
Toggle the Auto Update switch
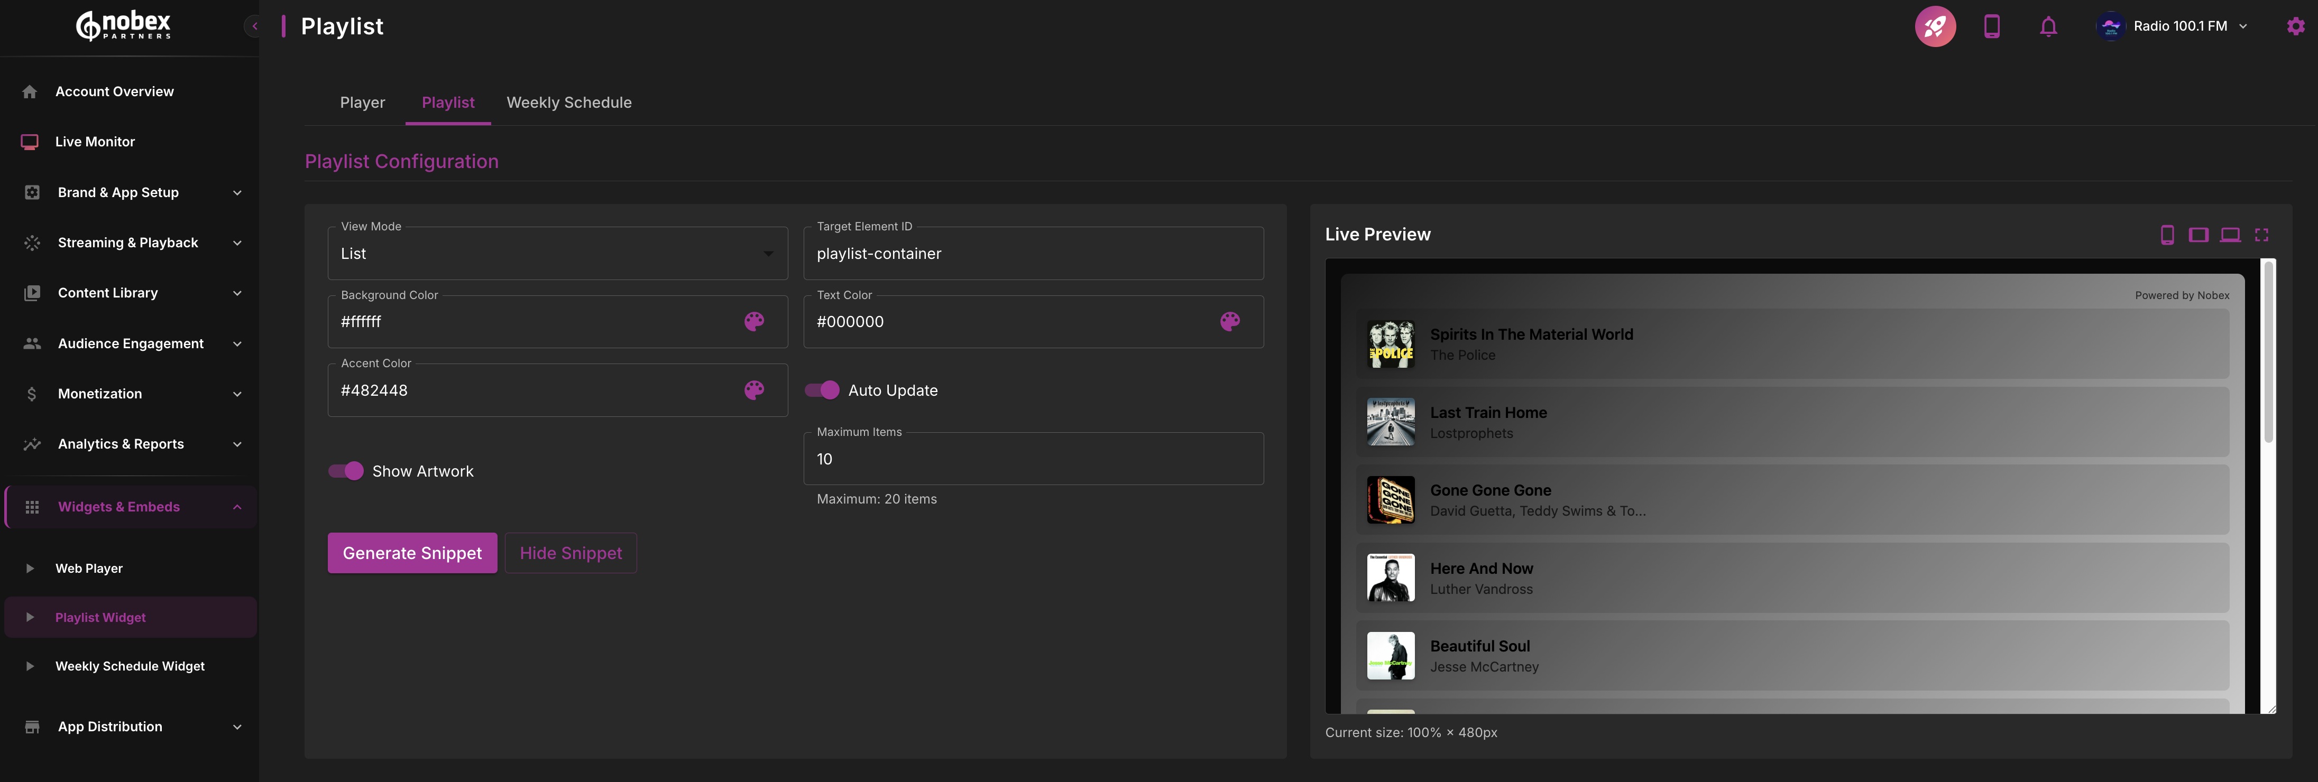[x=822, y=390]
